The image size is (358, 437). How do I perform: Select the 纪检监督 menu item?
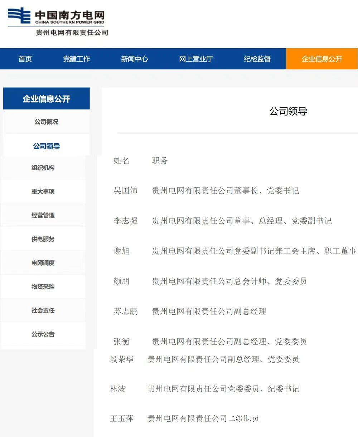(258, 59)
